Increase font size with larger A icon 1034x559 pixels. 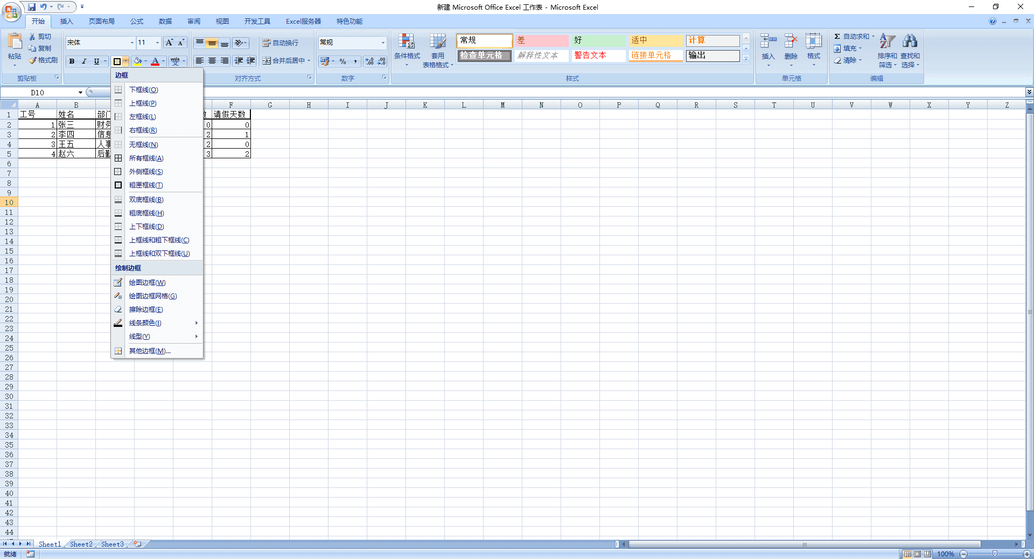(169, 43)
